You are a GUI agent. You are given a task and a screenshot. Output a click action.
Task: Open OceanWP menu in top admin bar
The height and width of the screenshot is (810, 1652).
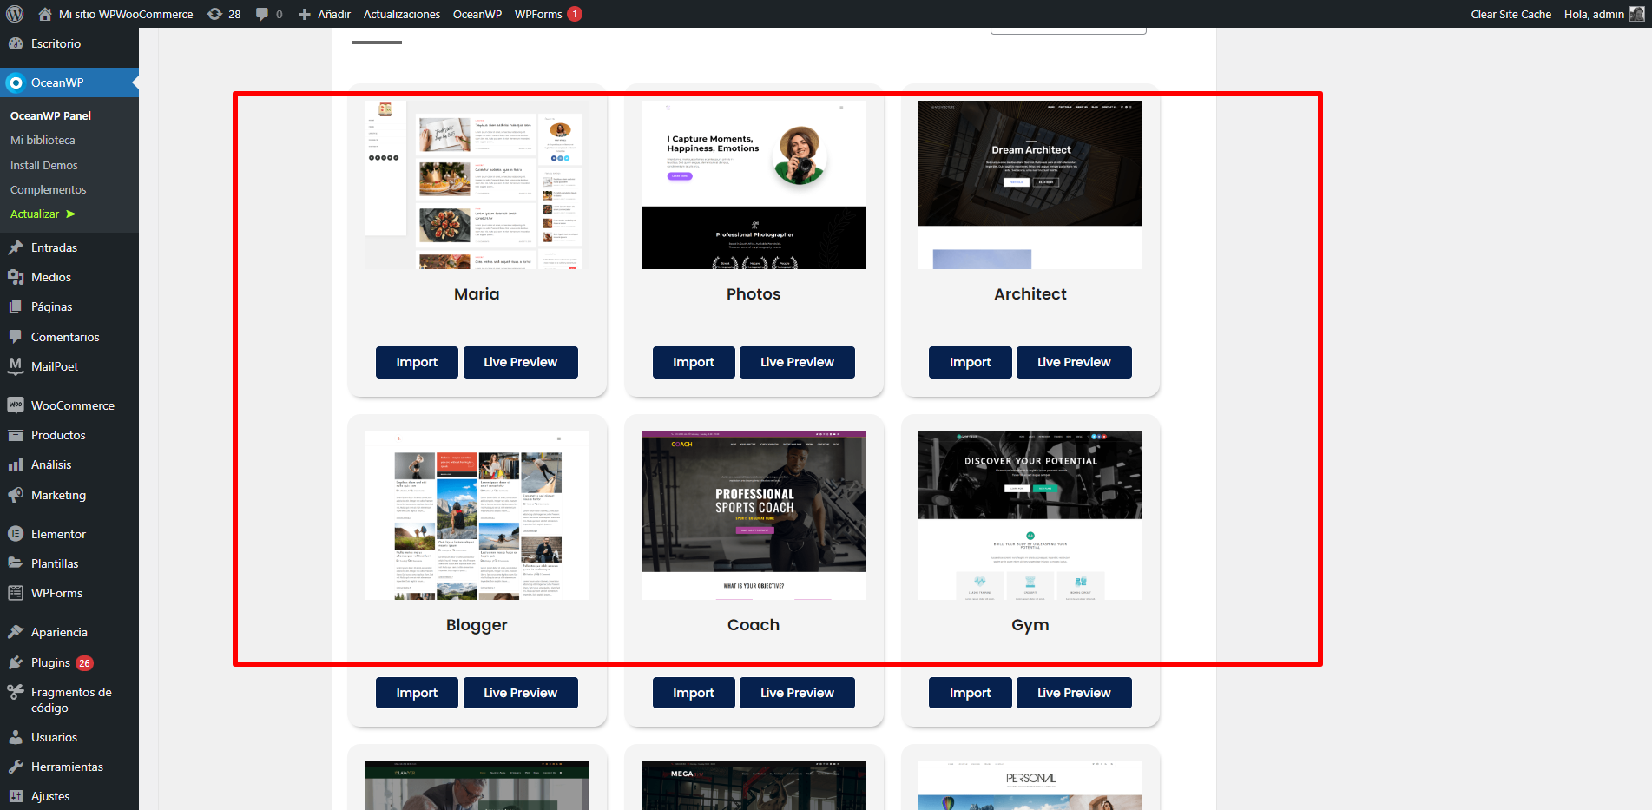[477, 14]
